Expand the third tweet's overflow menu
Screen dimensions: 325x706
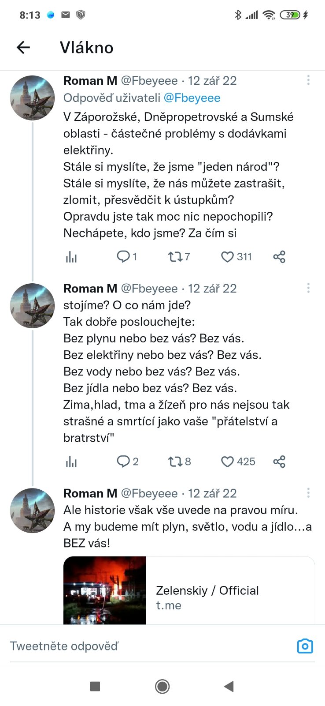(x=308, y=493)
